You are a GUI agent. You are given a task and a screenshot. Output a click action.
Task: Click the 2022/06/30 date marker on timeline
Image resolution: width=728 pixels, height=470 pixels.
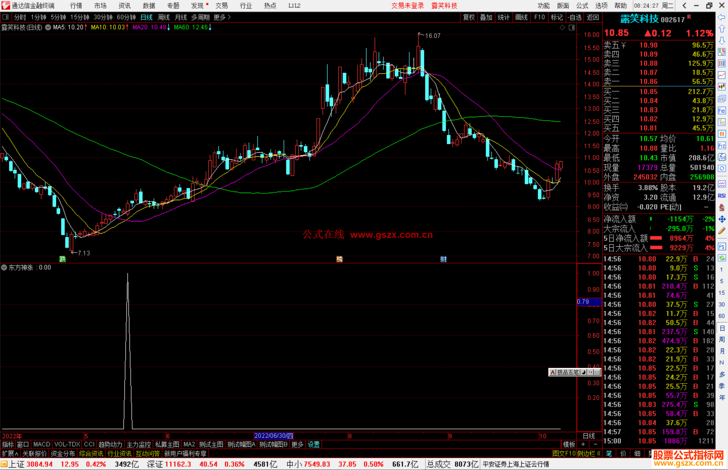(x=274, y=436)
